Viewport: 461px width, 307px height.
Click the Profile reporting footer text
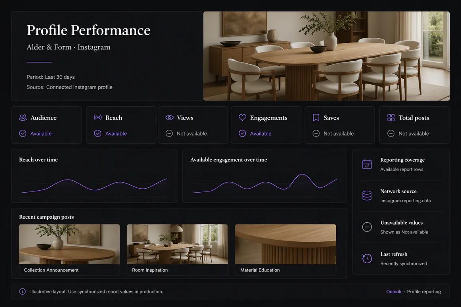[424, 292]
